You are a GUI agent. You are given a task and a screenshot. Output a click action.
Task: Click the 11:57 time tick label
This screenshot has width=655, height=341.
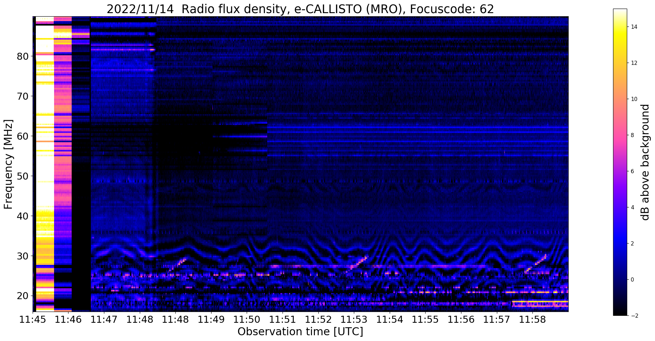(x=497, y=319)
